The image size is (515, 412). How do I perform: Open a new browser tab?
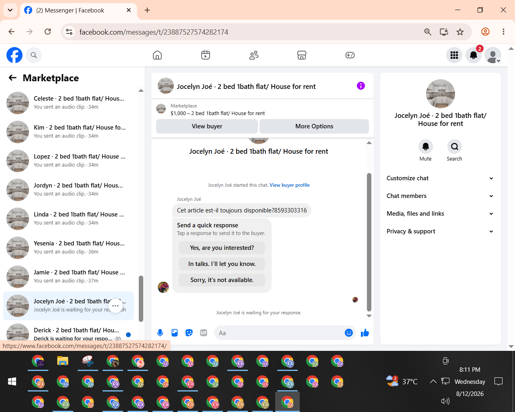[x=147, y=10]
